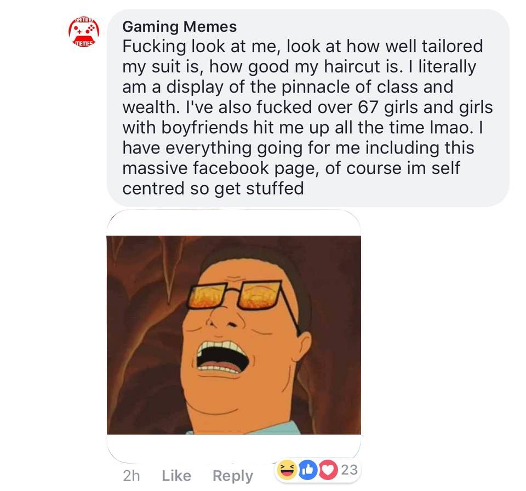The height and width of the screenshot is (491, 526).
Task: Click the red MEMES banner in the logo
Action: [84, 43]
